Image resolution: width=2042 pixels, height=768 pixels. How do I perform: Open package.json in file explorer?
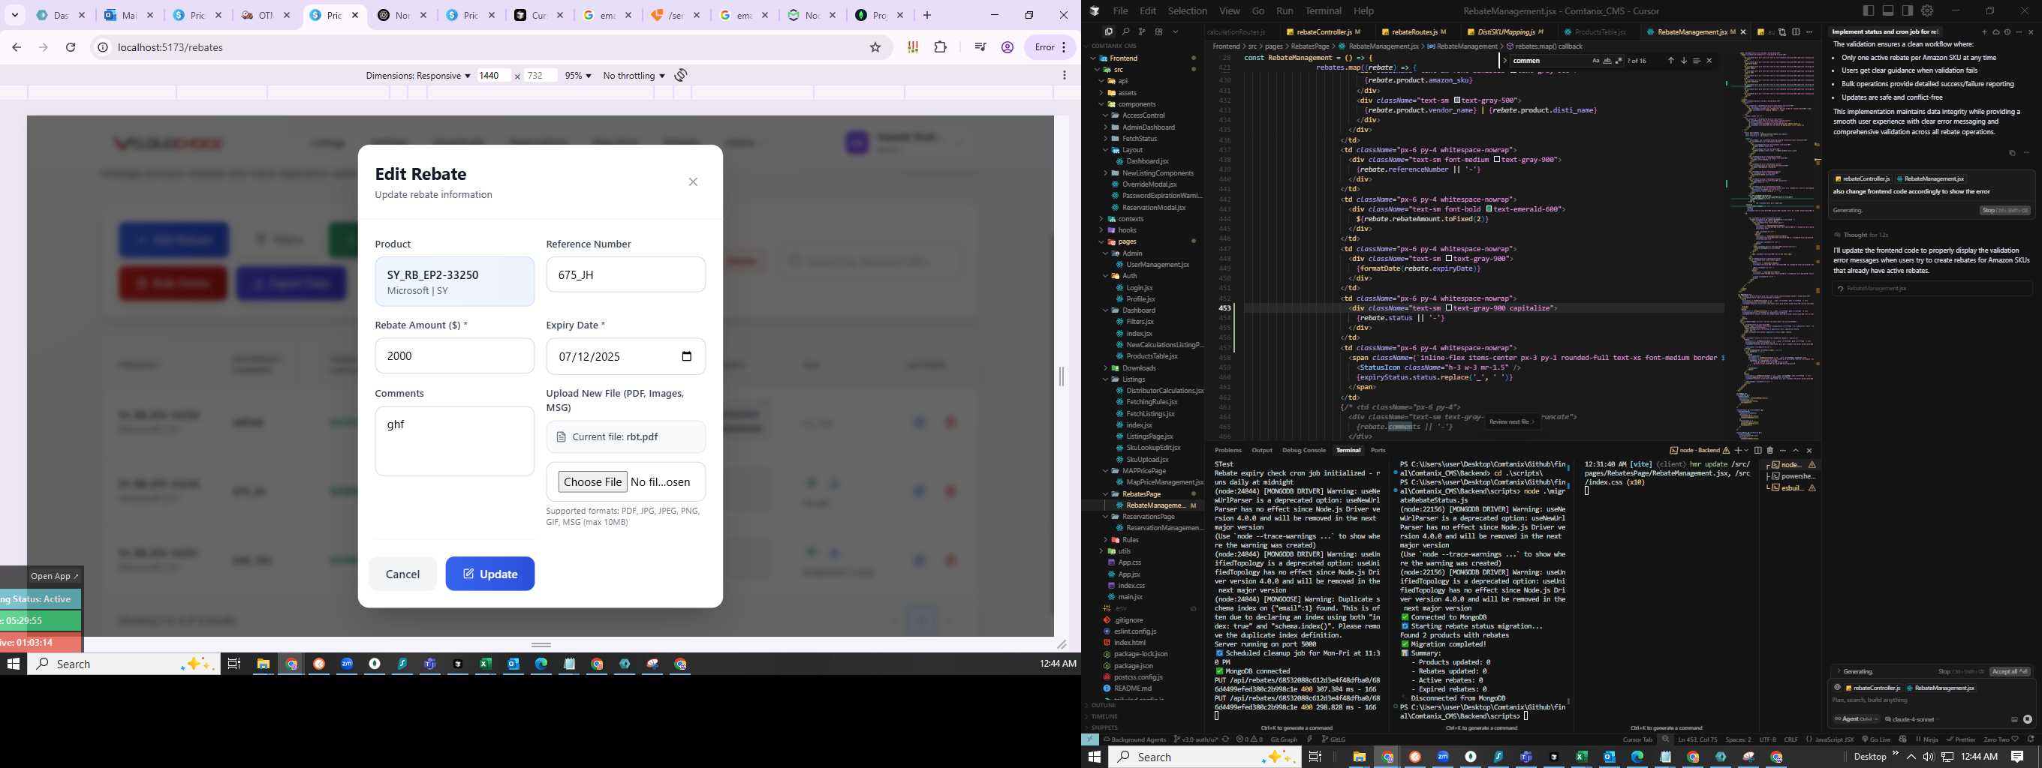coord(1134,666)
